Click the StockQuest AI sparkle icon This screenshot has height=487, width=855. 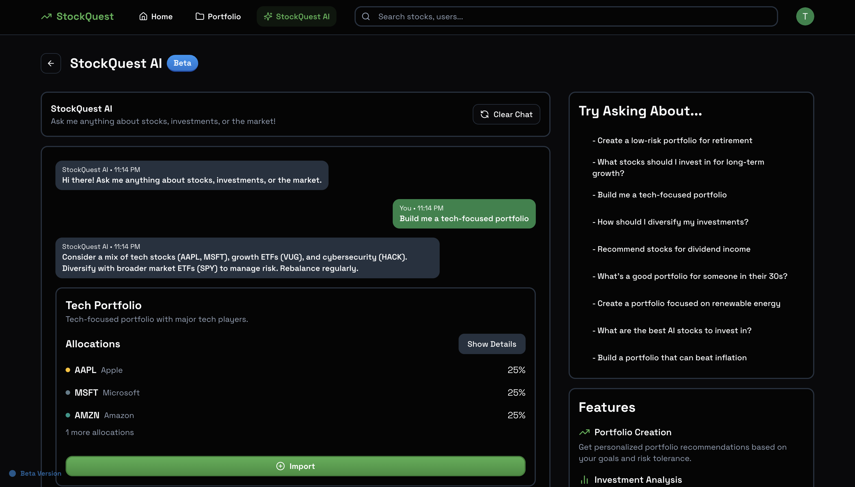pos(268,16)
